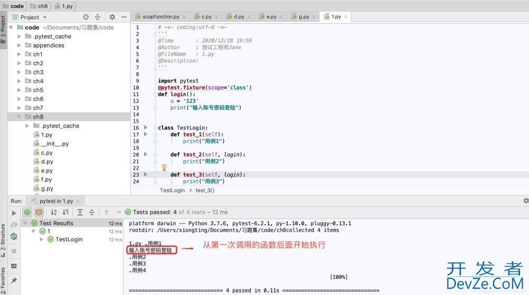Collapse the Test Results root node
Image resolution: width=529 pixels, height=295 pixels.
pos(25,223)
